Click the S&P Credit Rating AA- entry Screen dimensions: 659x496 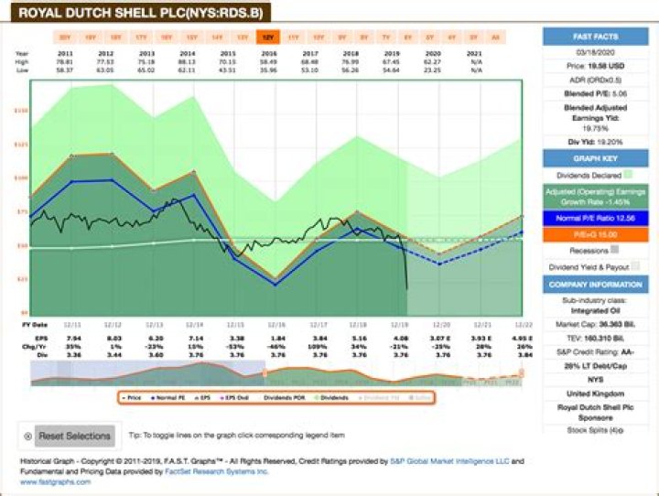tap(596, 351)
